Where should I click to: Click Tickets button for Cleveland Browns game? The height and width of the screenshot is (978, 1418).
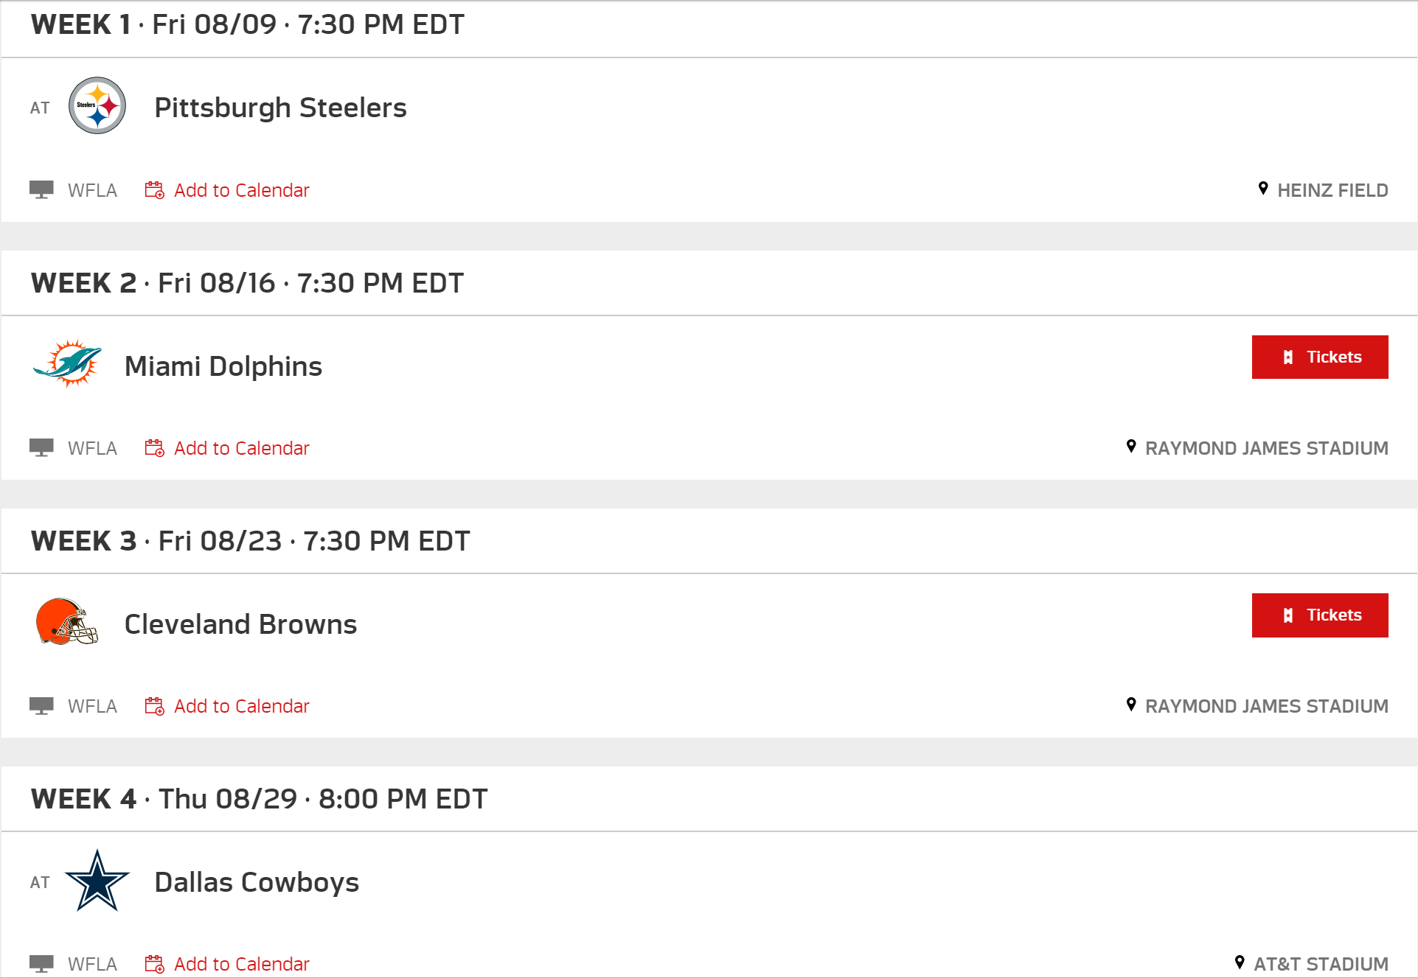[x=1320, y=615]
